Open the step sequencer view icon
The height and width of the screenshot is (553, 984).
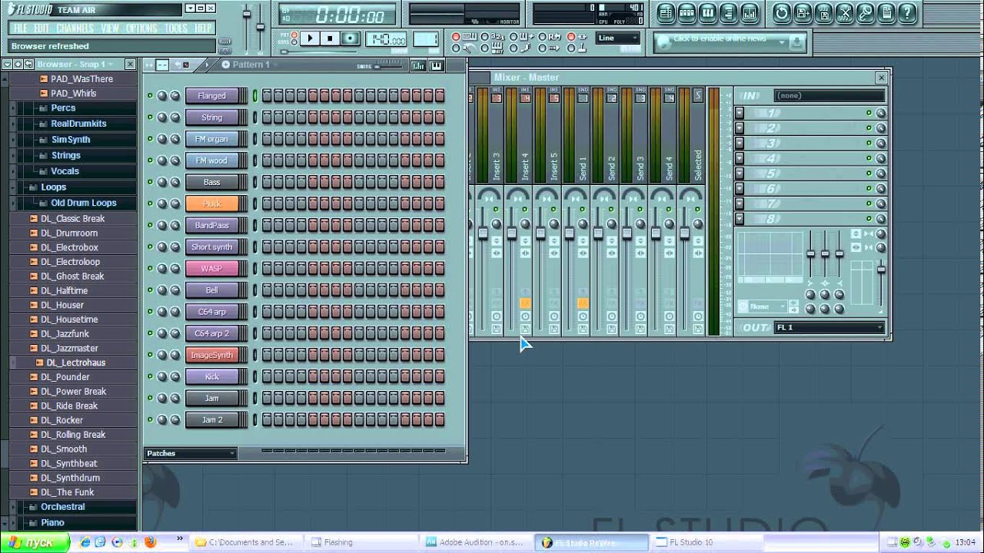687,12
